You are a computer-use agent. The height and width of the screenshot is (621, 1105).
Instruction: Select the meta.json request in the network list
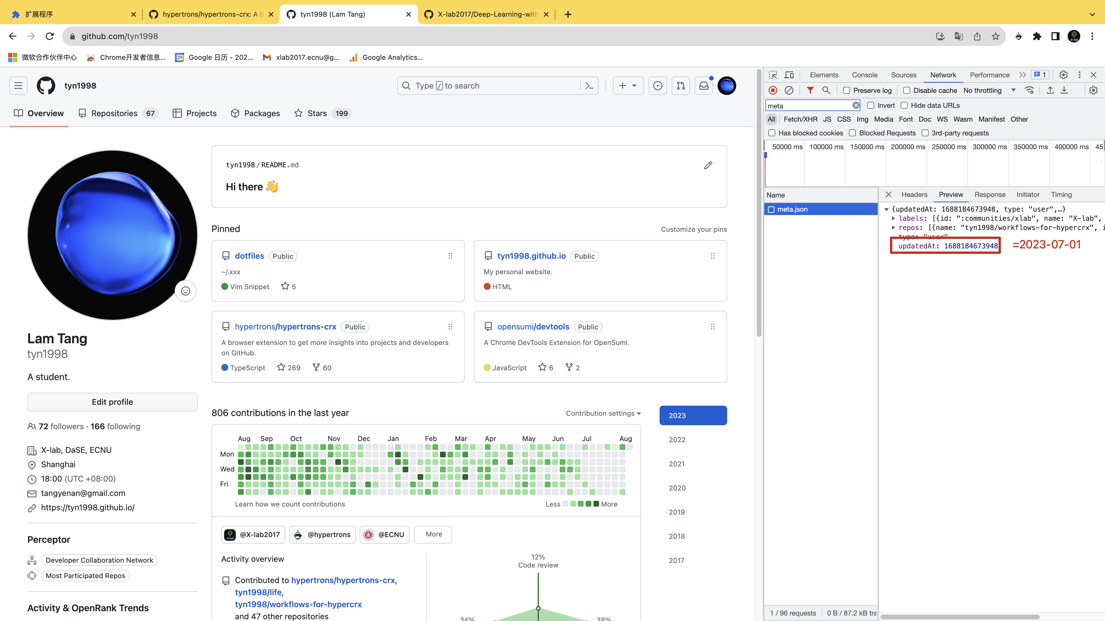pyautogui.click(x=793, y=209)
